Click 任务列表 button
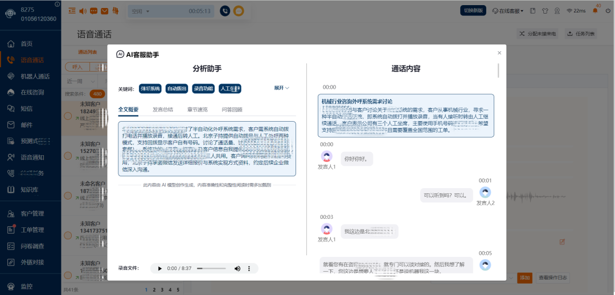 [581, 34]
